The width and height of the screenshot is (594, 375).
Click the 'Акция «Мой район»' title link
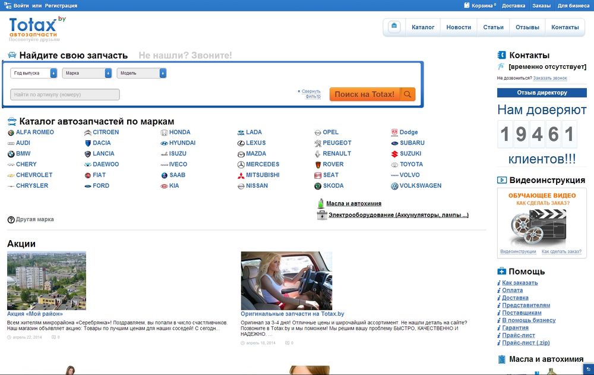point(35,314)
